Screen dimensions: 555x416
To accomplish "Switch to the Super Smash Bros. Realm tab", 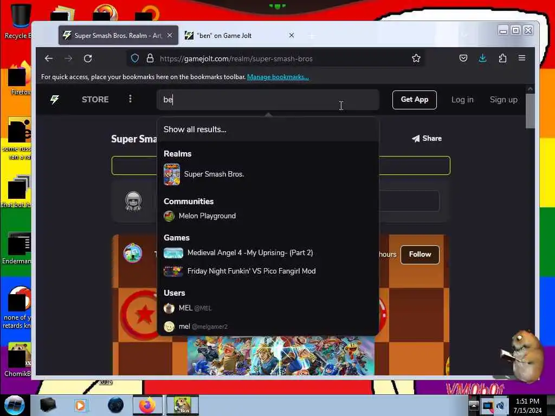I will click(118, 35).
